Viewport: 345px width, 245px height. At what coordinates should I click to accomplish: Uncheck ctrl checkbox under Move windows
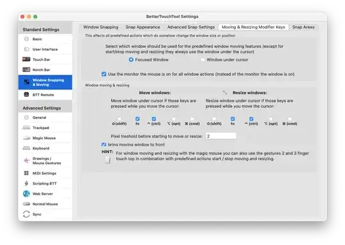click(x=154, y=119)
